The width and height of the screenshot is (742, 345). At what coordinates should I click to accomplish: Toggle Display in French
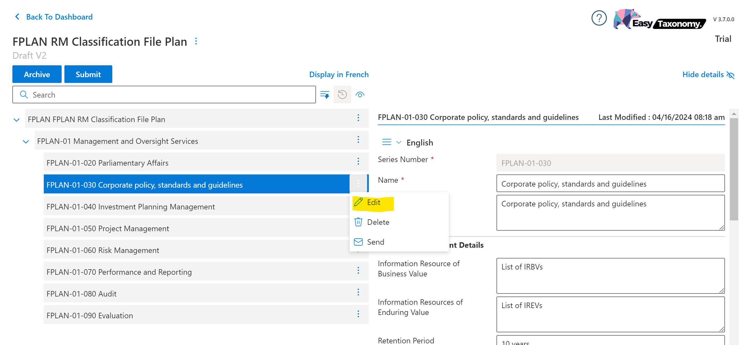coord(339,75)
